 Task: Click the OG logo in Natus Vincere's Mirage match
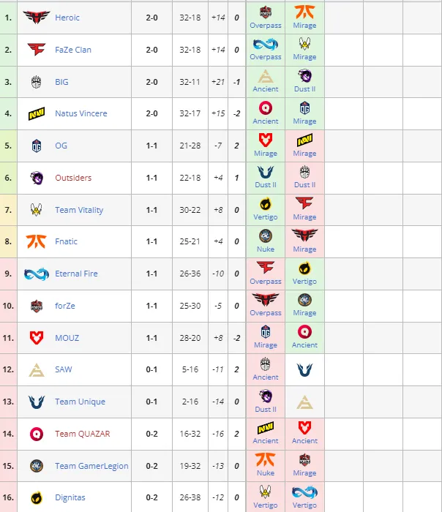[x=304, y=108]
